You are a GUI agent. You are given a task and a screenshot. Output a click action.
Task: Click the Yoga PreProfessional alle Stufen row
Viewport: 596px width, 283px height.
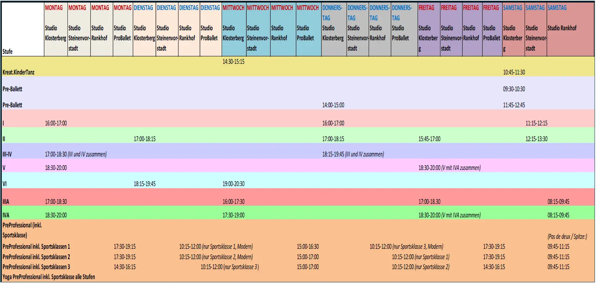pyautogui.click(x=49, y=277)
